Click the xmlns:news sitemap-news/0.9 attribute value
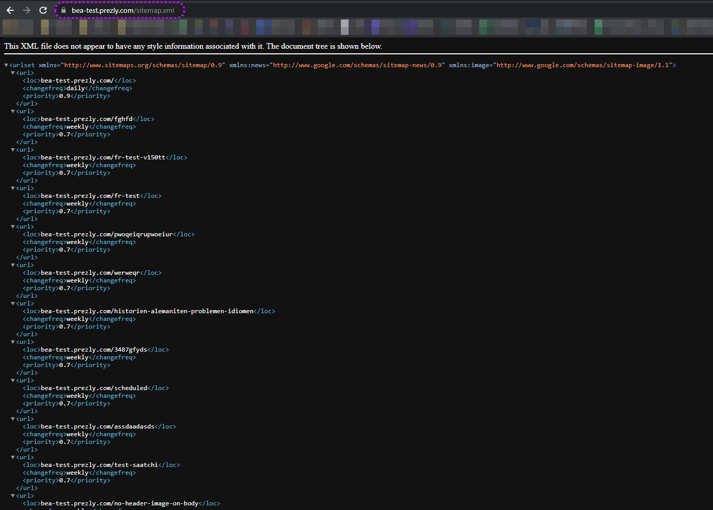 point(357,65)
